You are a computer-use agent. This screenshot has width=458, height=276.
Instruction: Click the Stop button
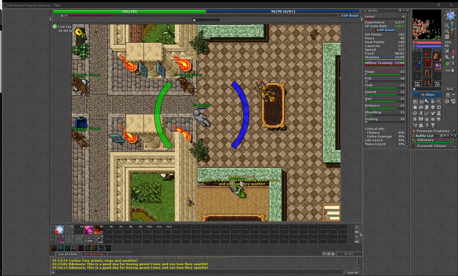click(450, 89)
